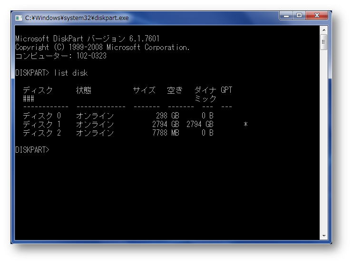Viewport: 352px width, 264px height.
Task: Click the 'サイズ' column header
Action: 144,90
